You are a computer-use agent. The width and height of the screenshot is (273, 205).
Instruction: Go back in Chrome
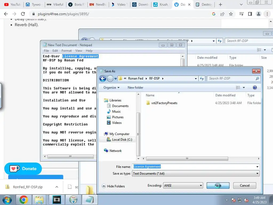[x=6, y=14]
